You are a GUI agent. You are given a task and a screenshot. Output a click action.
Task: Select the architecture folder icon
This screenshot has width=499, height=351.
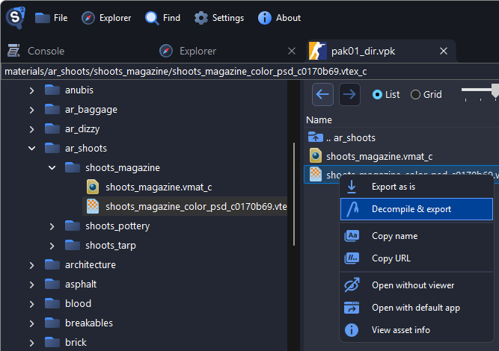[x=52, y=264]
